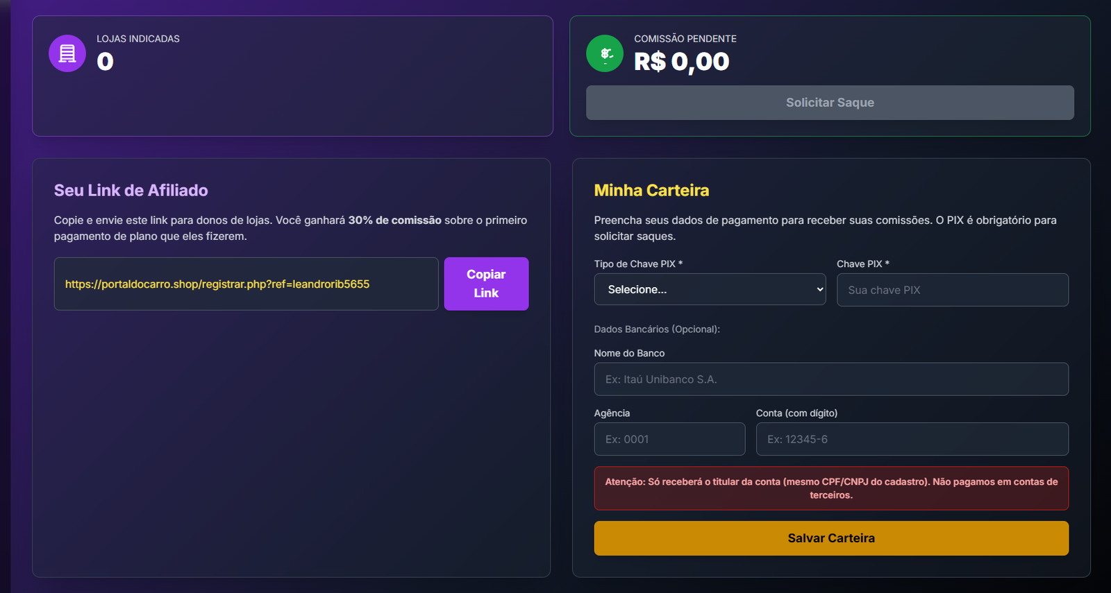Screen dimensions: 1111x593
Task: Focus the Agência input field
Action: click(669, 439)
